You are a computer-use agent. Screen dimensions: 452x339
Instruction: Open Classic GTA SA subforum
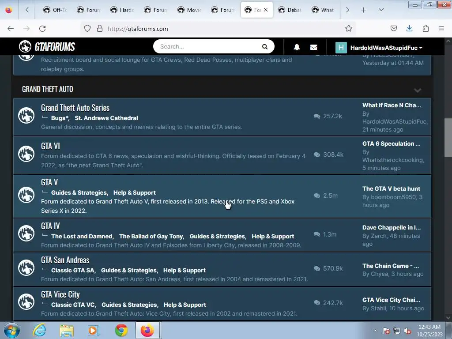pyautogui.click(x=73, y=270)
